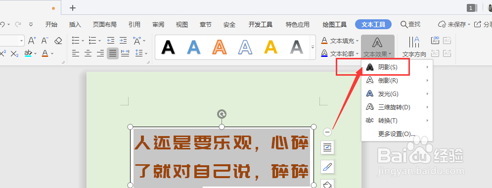Choose yellow text style preset
492x188 pixels.
[271, 47]
